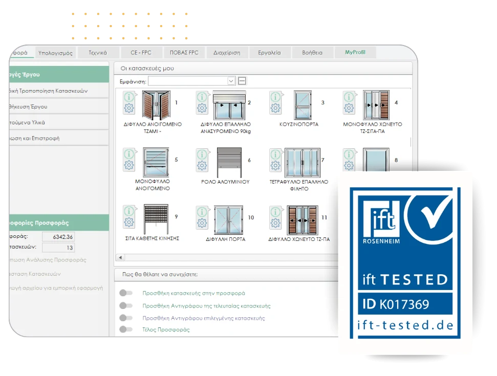Toggle the Τέλος Προσφοράς switch
This screenshot has height=376, width=497.
[x=126, y=329]
